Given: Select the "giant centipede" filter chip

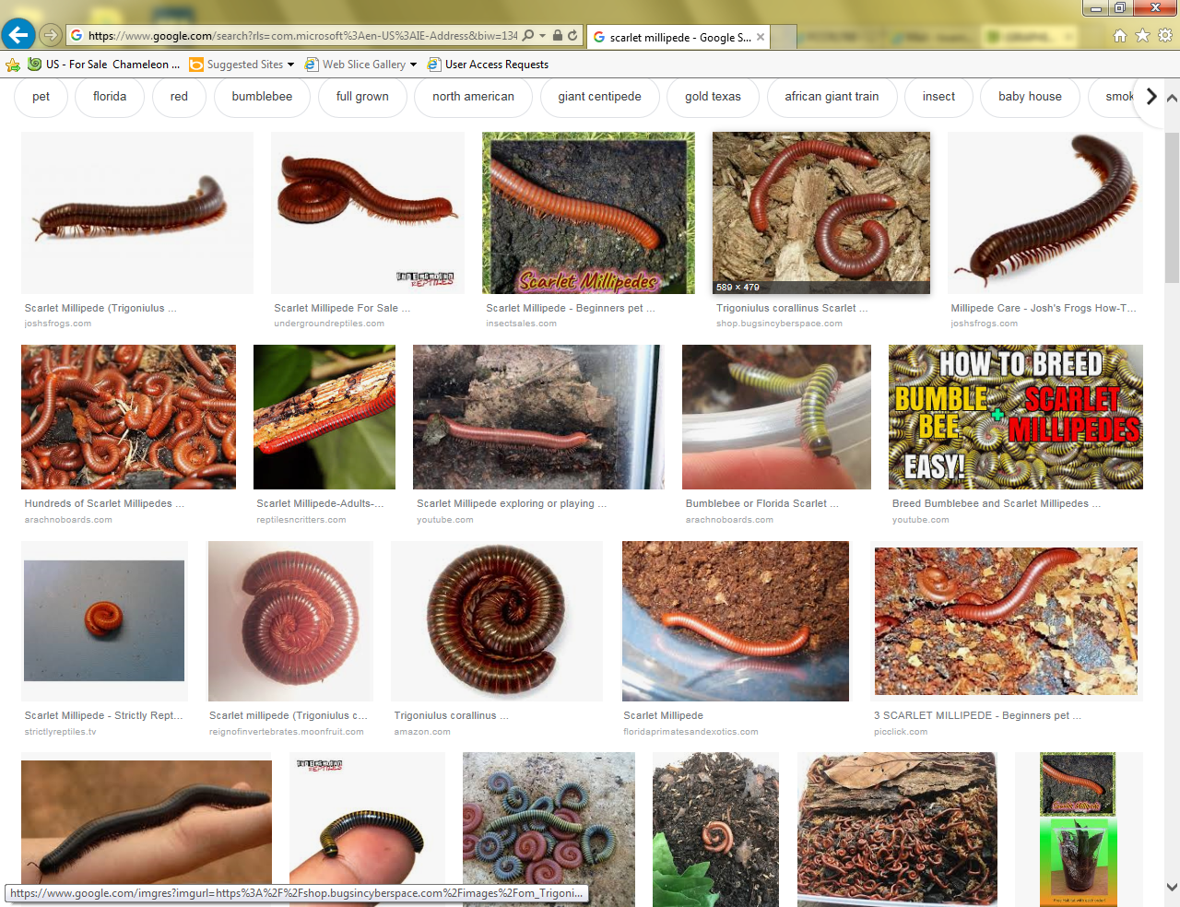Looking at the screenshot, I should 599,97.
